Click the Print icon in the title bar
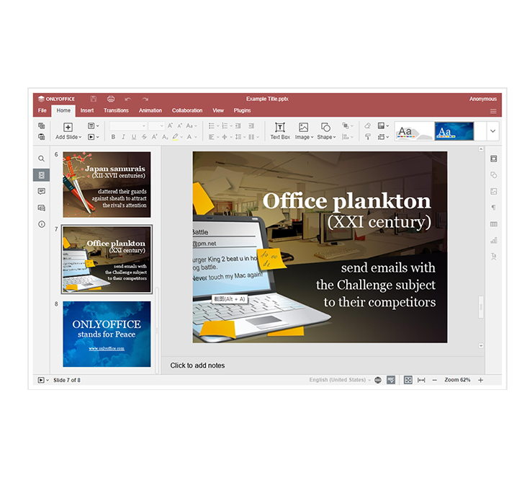 pyautogui.click(x=111, y=99)
